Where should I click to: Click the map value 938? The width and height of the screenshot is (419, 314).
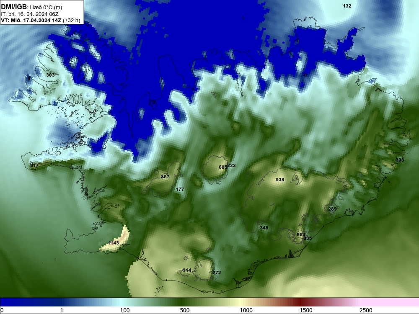click(280, 180)
